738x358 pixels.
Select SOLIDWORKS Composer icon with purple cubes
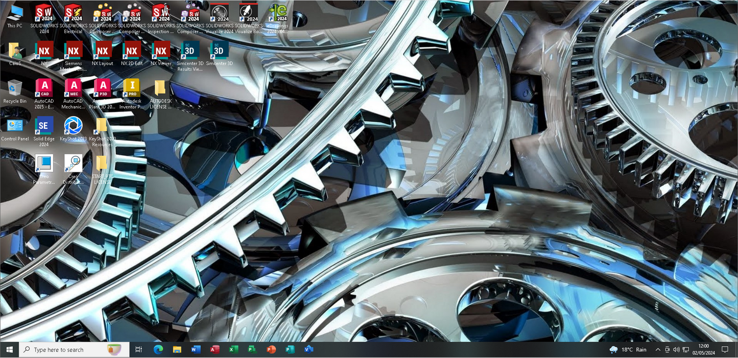190,18
